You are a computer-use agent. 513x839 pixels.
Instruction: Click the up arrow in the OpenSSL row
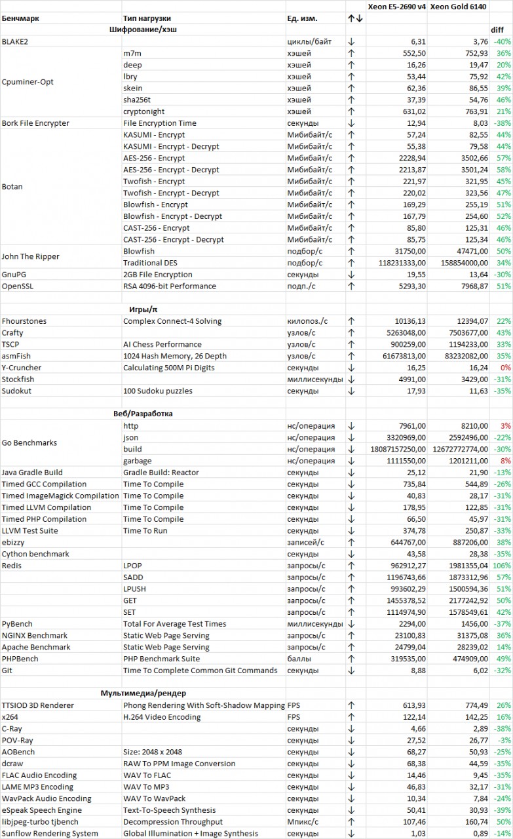pos(351,286)
